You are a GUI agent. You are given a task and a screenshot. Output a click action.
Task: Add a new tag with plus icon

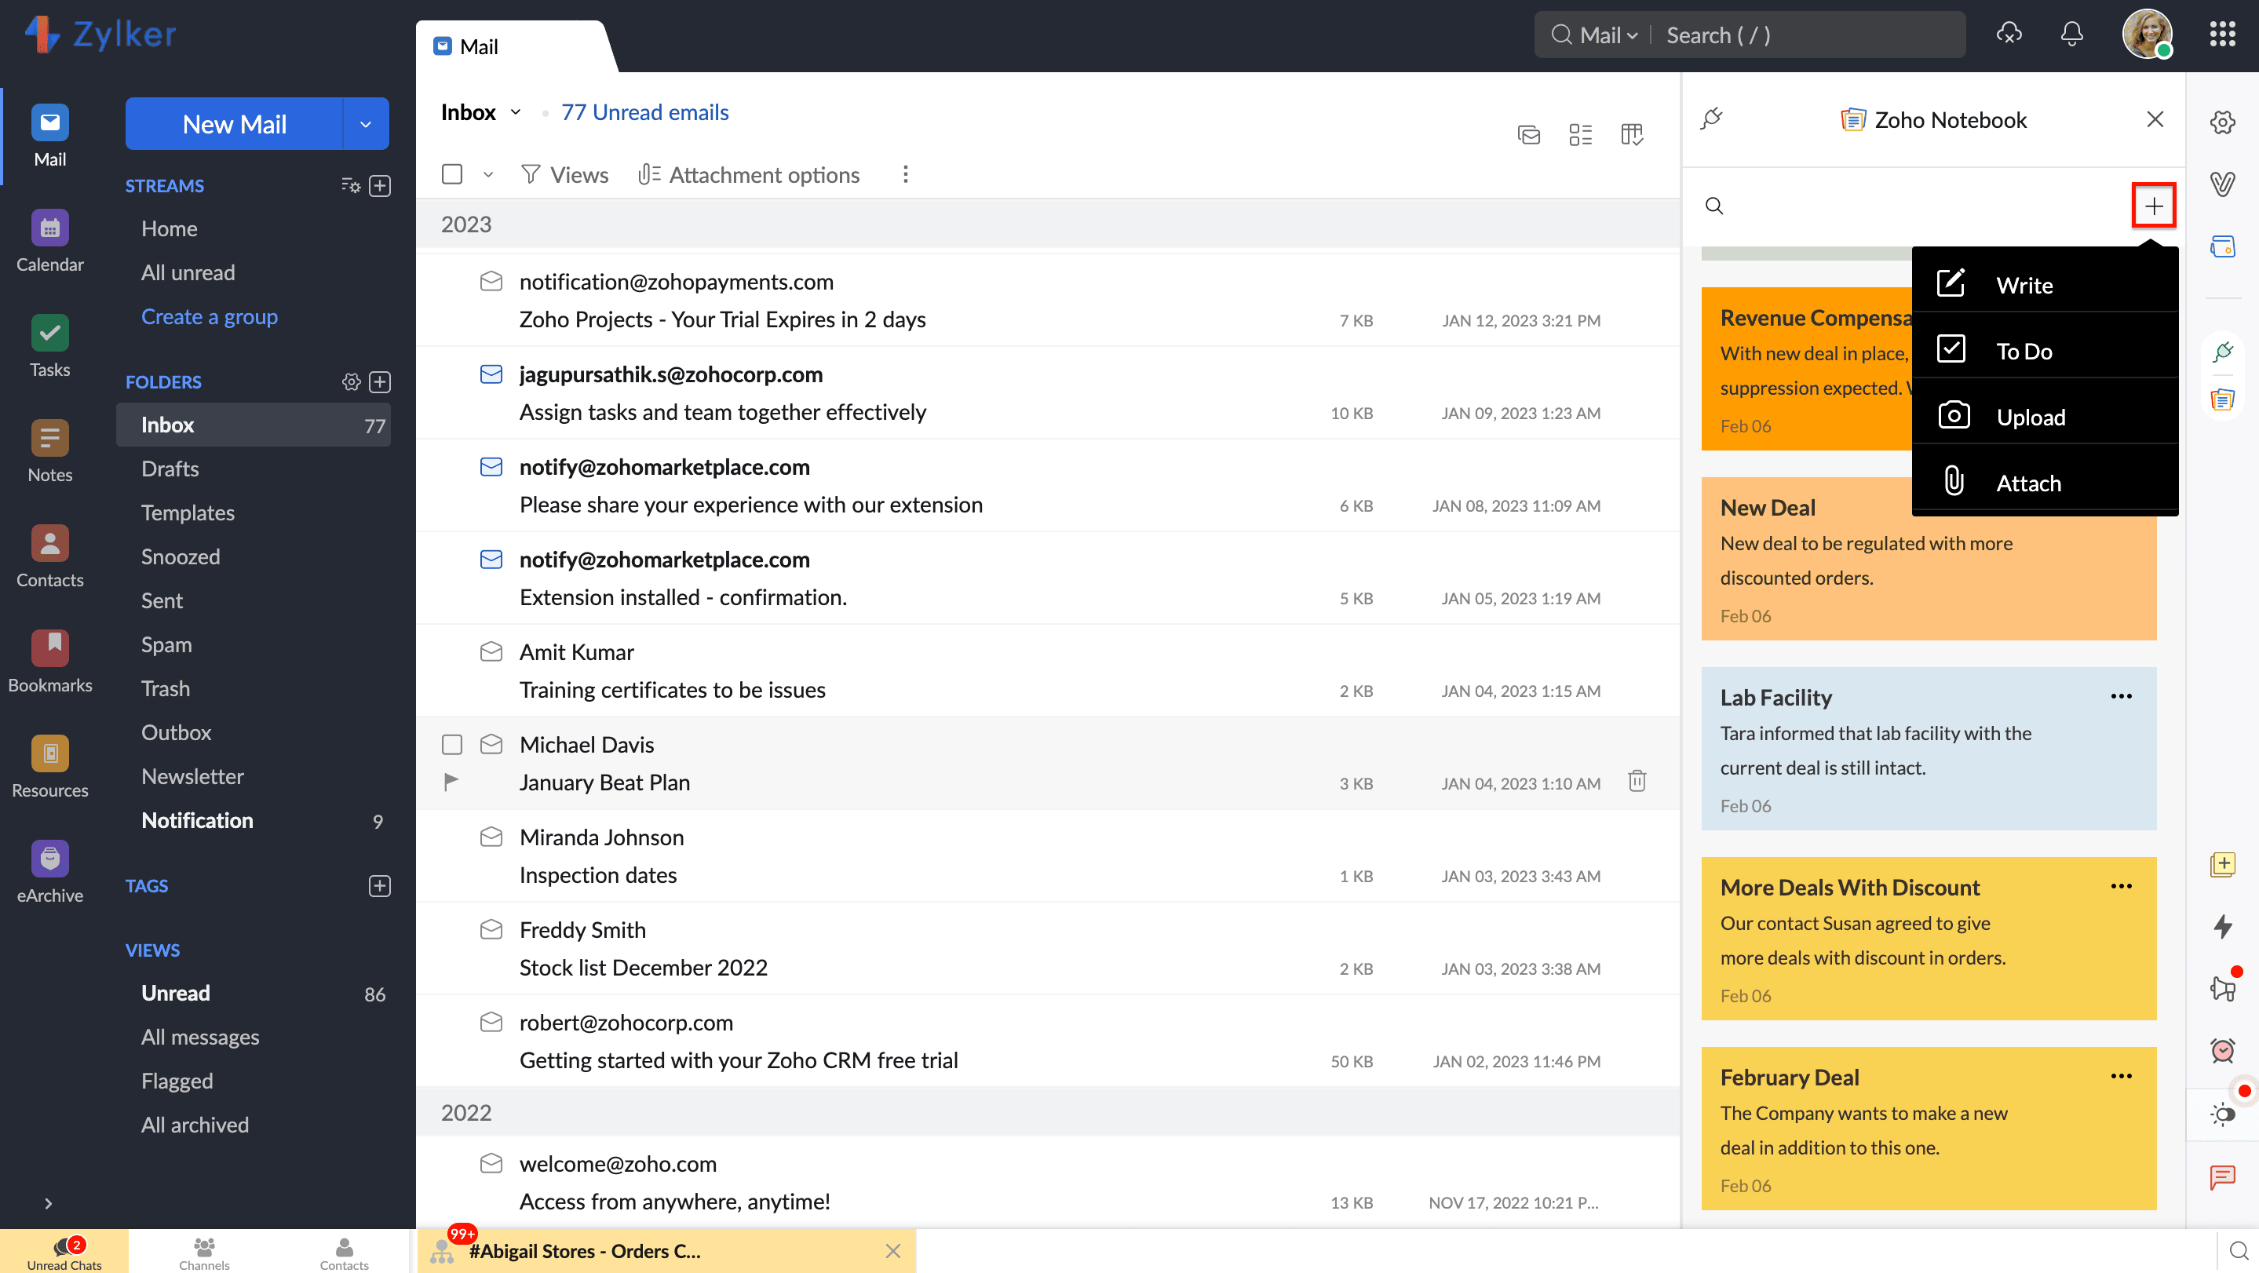point(380,885)
